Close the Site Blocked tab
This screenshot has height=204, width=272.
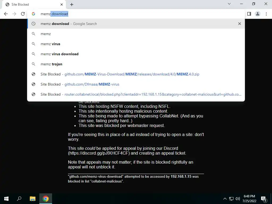[x=62, y=5]
